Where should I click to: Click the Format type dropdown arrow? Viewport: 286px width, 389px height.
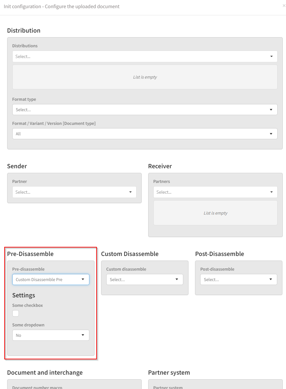tap(271, 110)
